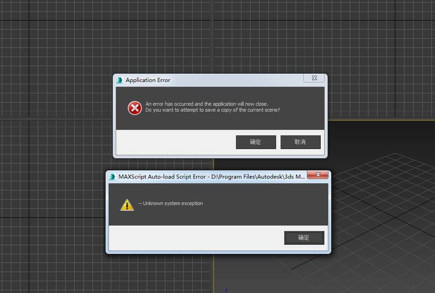Click 'Do you want to attempt to save' text

(x=213, y=110)
